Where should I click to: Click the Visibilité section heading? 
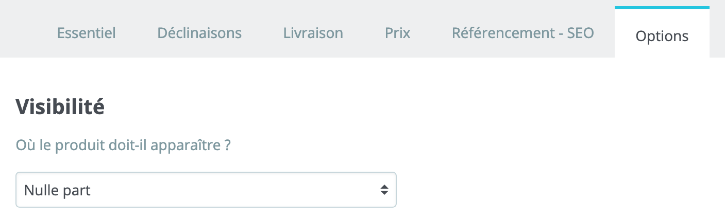(60, 107)
